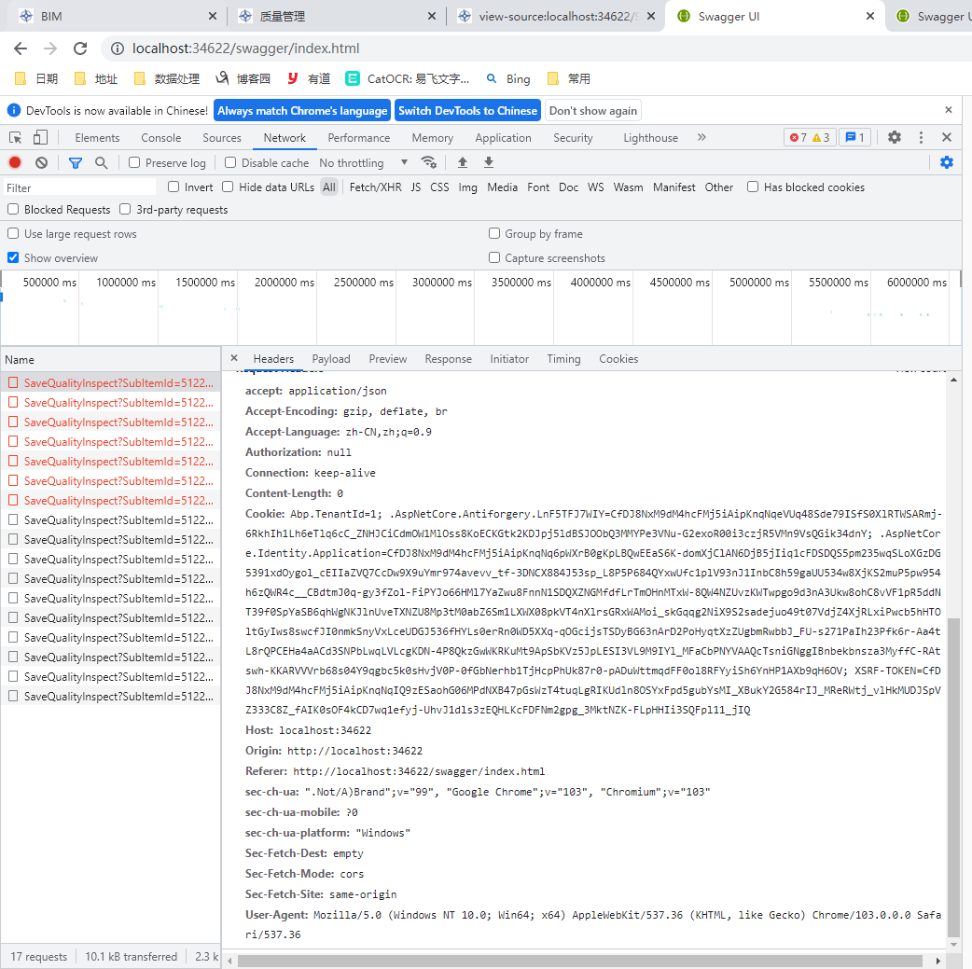Viewport: 972px width, 969px height.
Task: Open DevTools settings gear icon
Action: pyautogui.click(x=894, y=137)
